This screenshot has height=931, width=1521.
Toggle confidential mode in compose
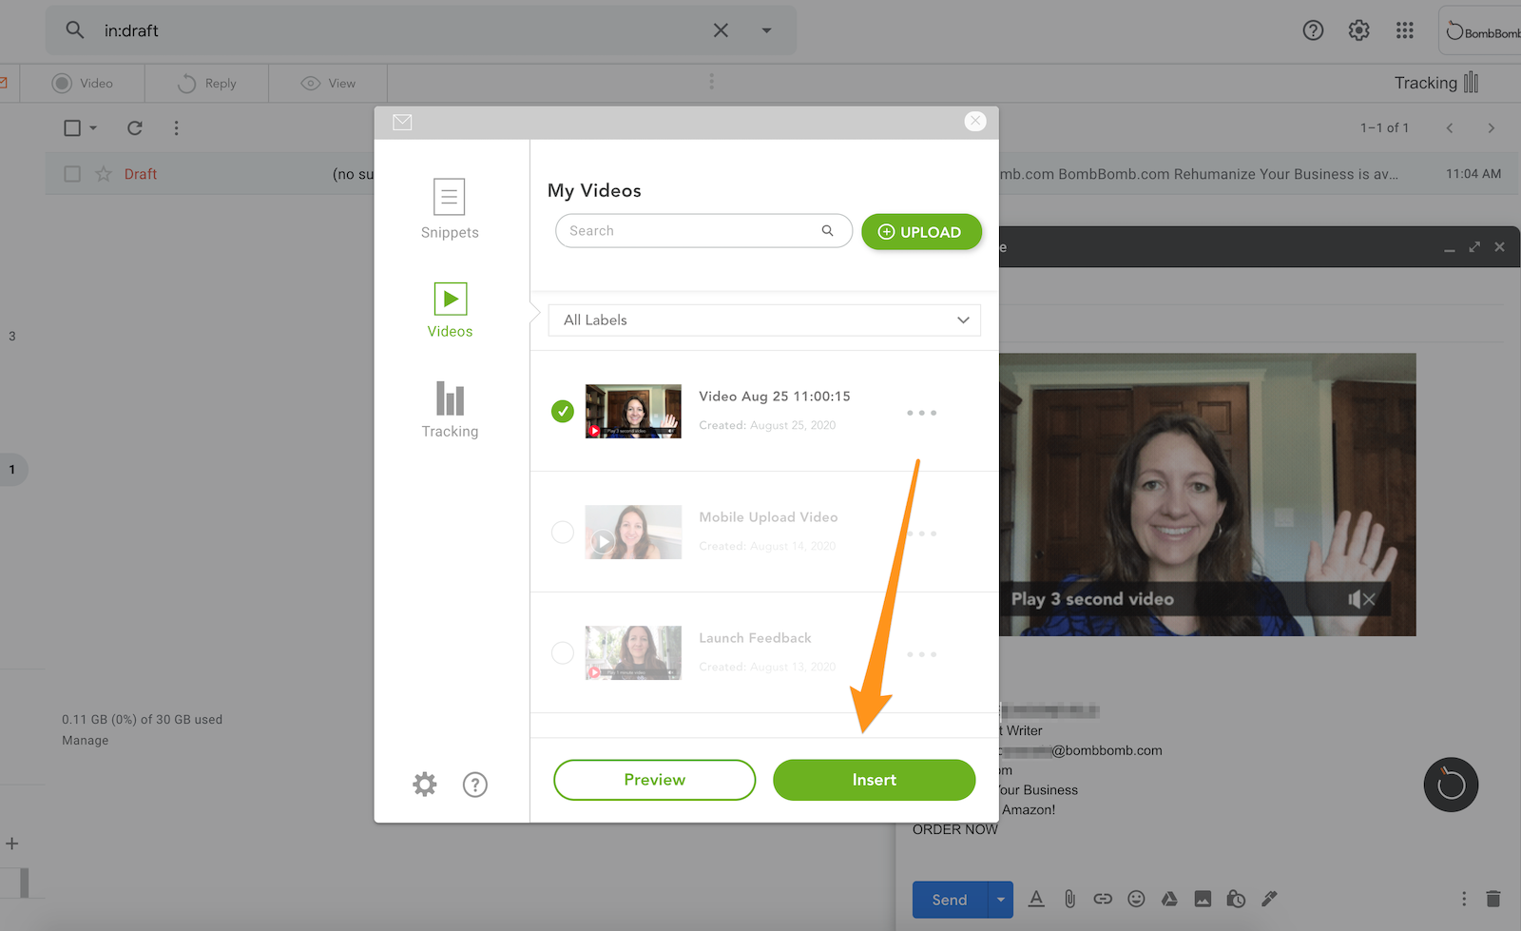(x=1236, y=899)
